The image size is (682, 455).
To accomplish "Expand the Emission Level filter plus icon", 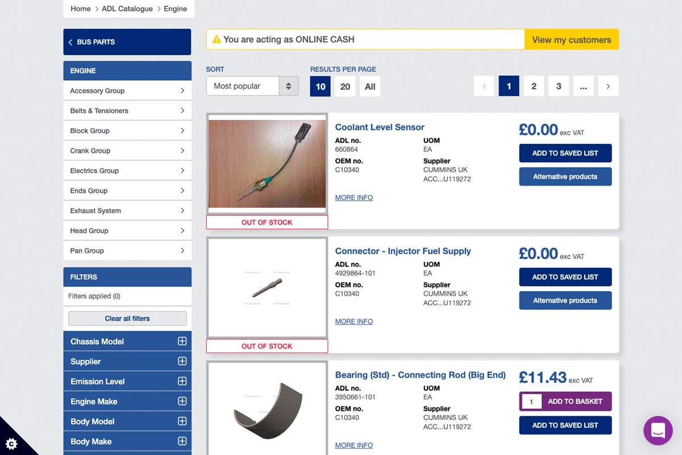I will tap(182, 381).
